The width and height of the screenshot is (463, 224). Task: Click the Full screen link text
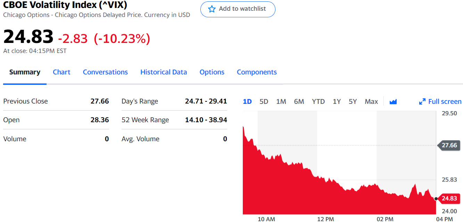[445, 101]
